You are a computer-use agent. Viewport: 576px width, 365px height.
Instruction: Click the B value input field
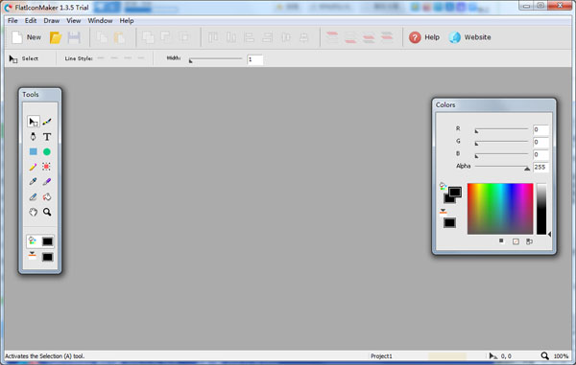540,154
